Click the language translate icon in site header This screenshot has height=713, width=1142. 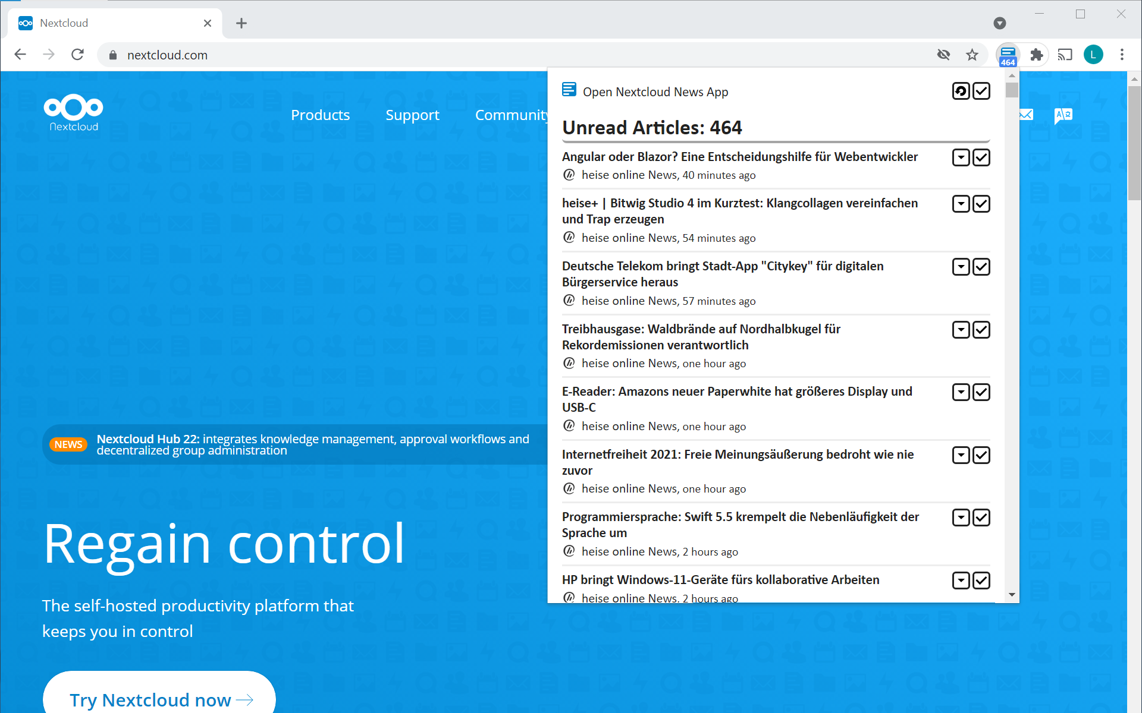click(x=1063, y=115)
